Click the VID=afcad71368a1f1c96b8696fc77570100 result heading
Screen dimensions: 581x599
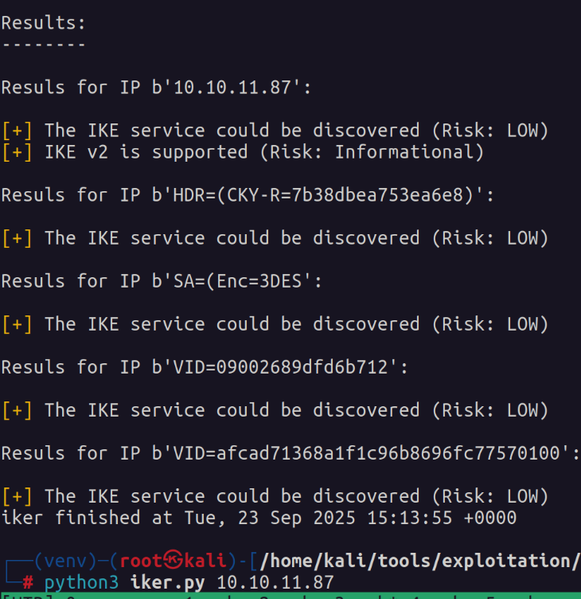[290, 452]
